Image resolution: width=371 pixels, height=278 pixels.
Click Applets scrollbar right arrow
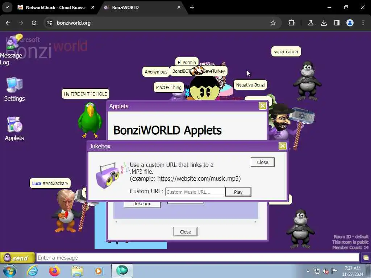point(255,222)
